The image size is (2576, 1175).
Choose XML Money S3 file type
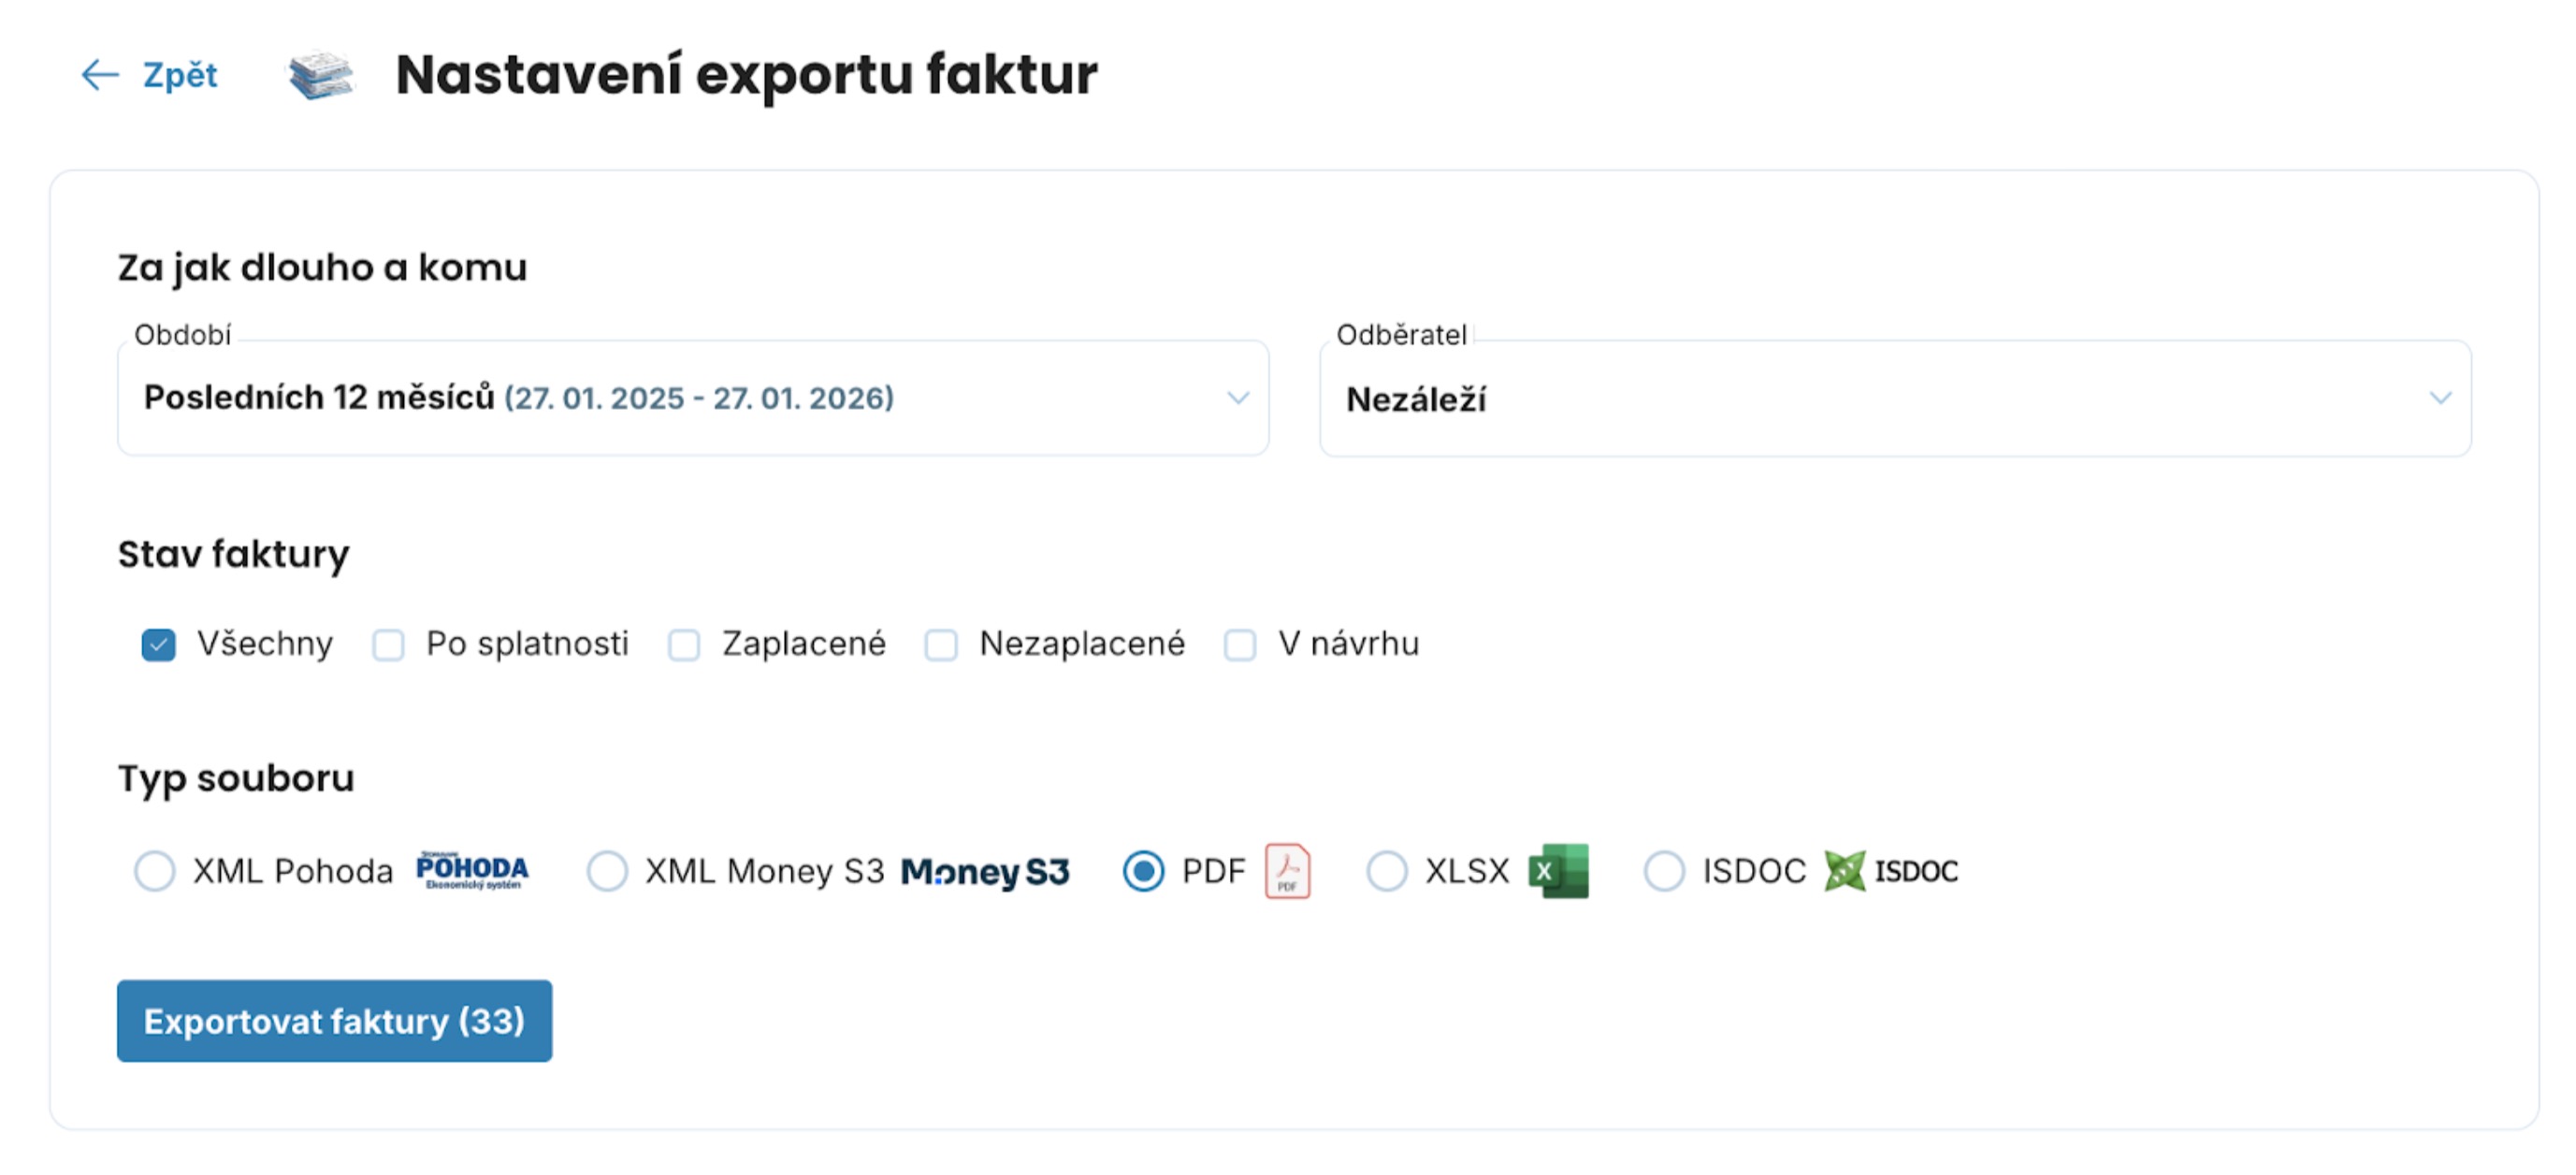[x=607, y=871]
